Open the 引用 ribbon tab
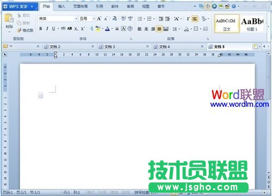 [100, 7]
